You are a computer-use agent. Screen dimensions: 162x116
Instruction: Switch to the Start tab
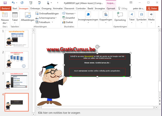coord(15,8)
